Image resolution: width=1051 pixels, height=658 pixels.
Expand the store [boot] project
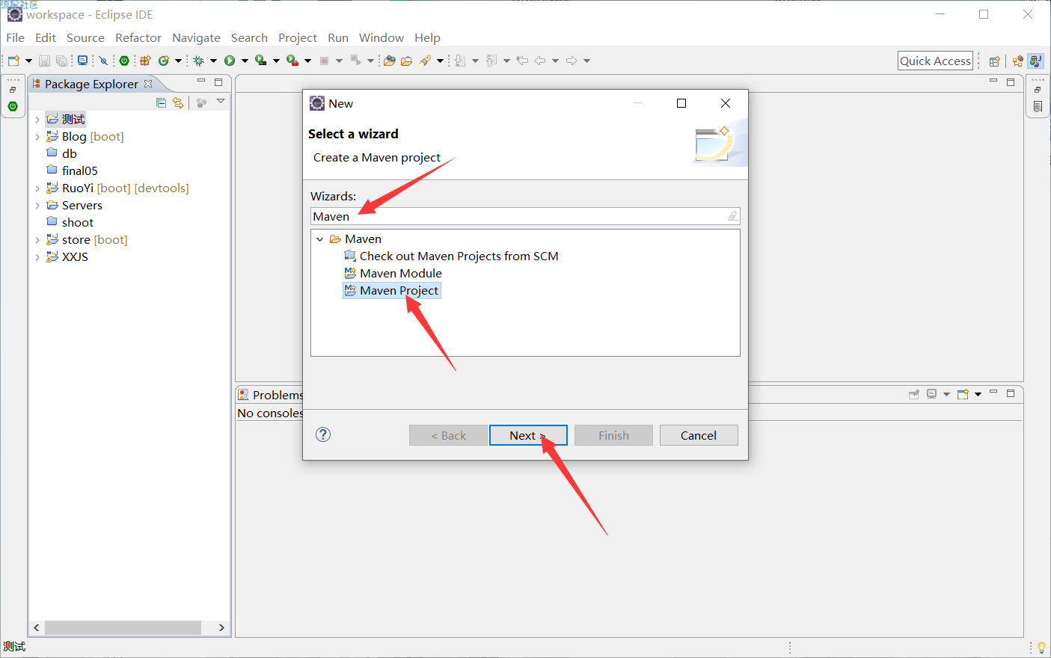(37, 240)
